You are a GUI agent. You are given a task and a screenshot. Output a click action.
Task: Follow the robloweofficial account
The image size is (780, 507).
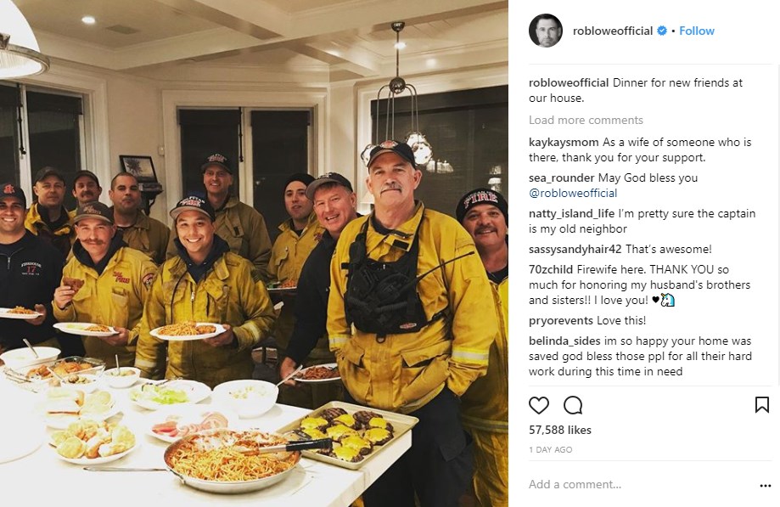point(697,31)
